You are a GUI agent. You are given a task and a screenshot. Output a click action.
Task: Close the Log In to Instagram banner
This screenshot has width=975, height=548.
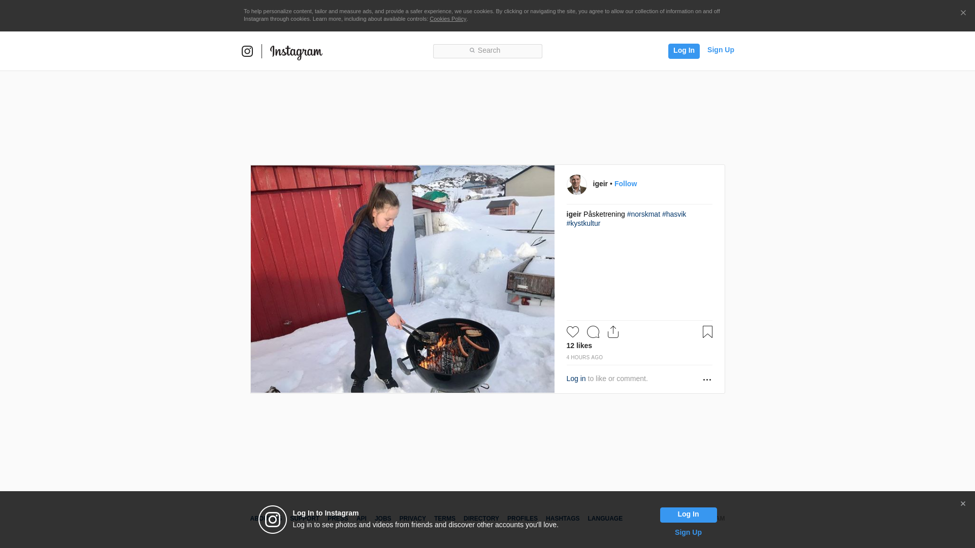(963, 504)
